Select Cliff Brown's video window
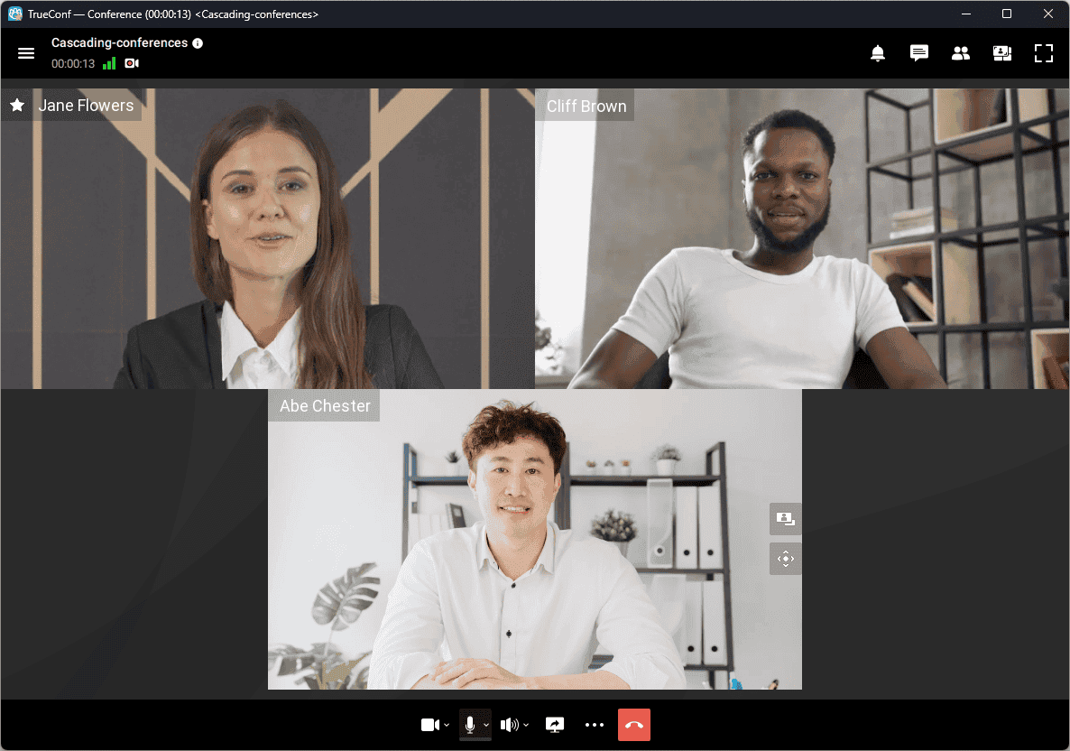Image resolution: width=1070 pixels, height=751 pixels. 802,239
